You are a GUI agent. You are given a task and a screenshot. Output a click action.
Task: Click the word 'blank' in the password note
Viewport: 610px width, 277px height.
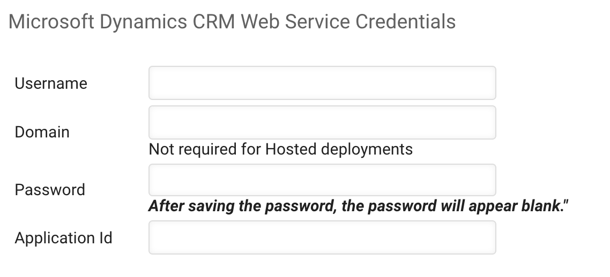[x=540, y=206]
